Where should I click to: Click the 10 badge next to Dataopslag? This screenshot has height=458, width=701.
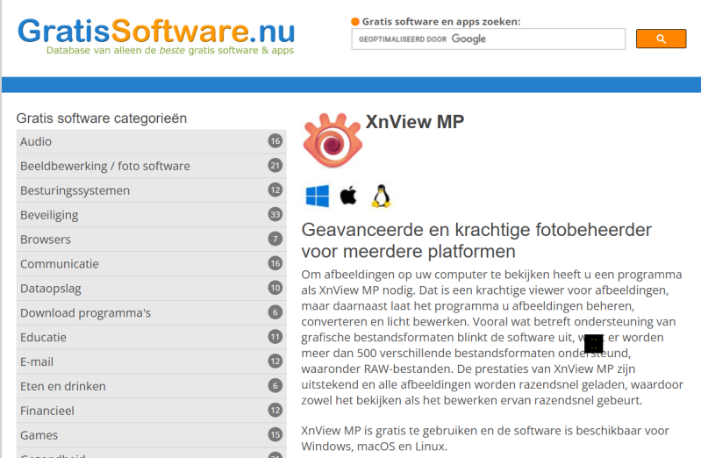point(275,288)
